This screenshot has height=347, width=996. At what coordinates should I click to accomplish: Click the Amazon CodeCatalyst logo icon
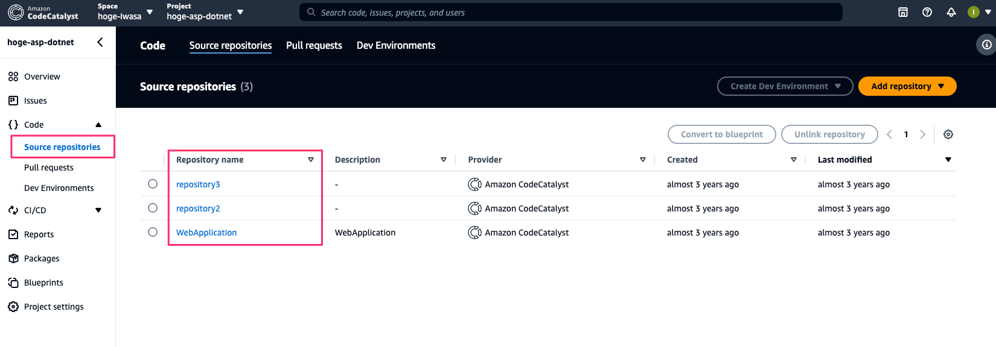pyautogui.click(x=16, y=12)
